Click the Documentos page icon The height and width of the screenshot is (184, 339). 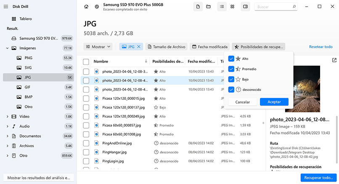14,136
